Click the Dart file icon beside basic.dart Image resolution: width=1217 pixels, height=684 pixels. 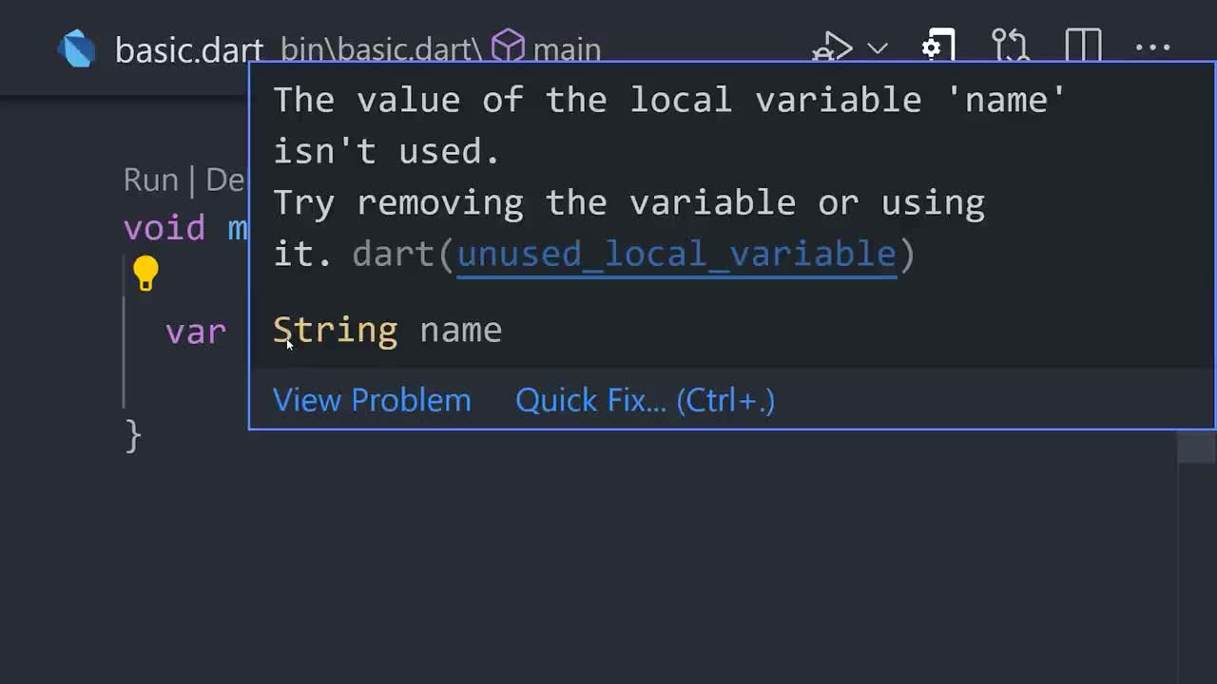click(77, 48)
